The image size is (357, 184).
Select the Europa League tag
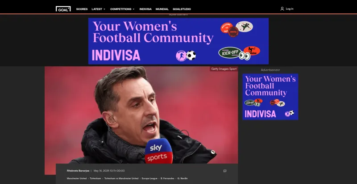149,178
